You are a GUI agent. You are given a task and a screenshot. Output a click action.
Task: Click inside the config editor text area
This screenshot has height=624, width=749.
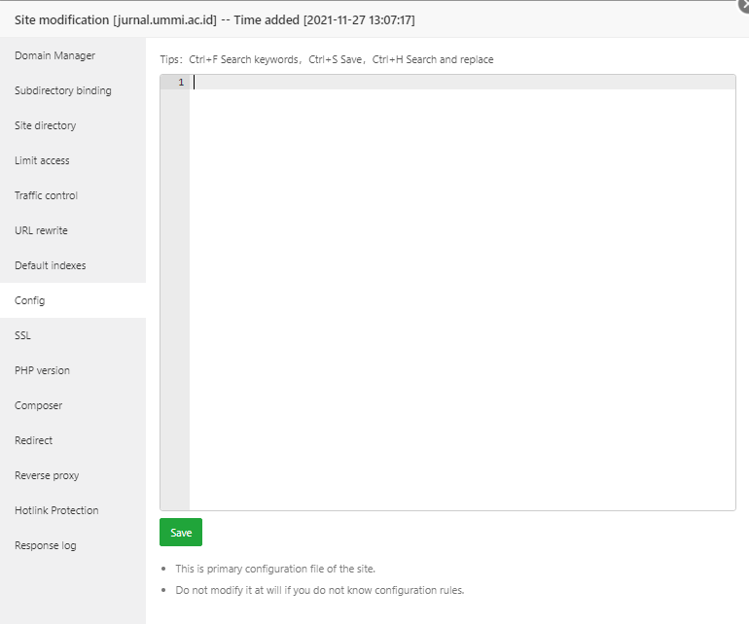coord(462,292)
